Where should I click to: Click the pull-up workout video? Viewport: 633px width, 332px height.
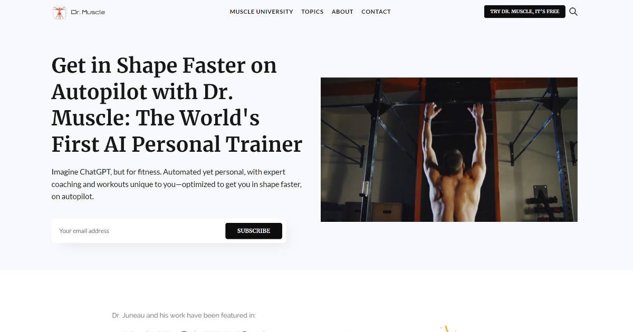(x=449, y=150)
